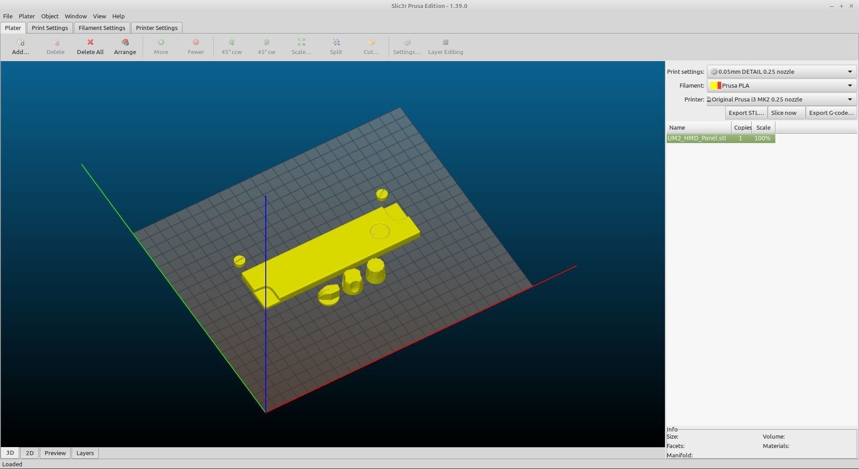Screen dimensions: 859x469
Task: Switch to the 3D view tab
Action: pyautogui.click(x=10, y=453)
